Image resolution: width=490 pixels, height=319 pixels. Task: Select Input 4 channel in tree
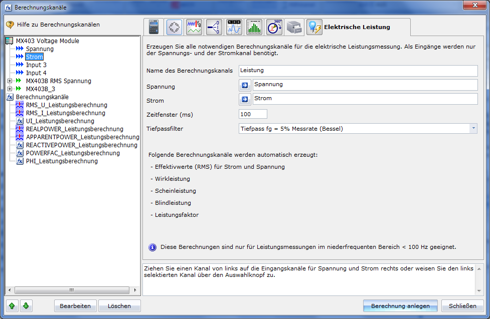pyautogui.click(x=36, y=73)
